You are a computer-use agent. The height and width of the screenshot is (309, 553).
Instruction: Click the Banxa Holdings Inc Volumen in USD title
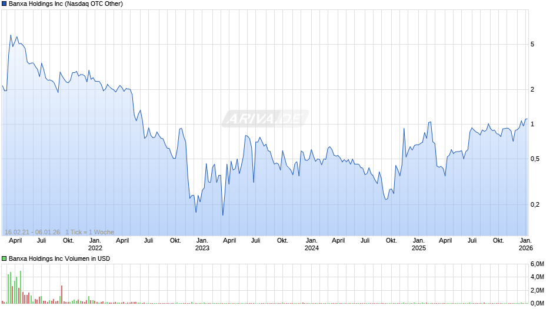59,258
